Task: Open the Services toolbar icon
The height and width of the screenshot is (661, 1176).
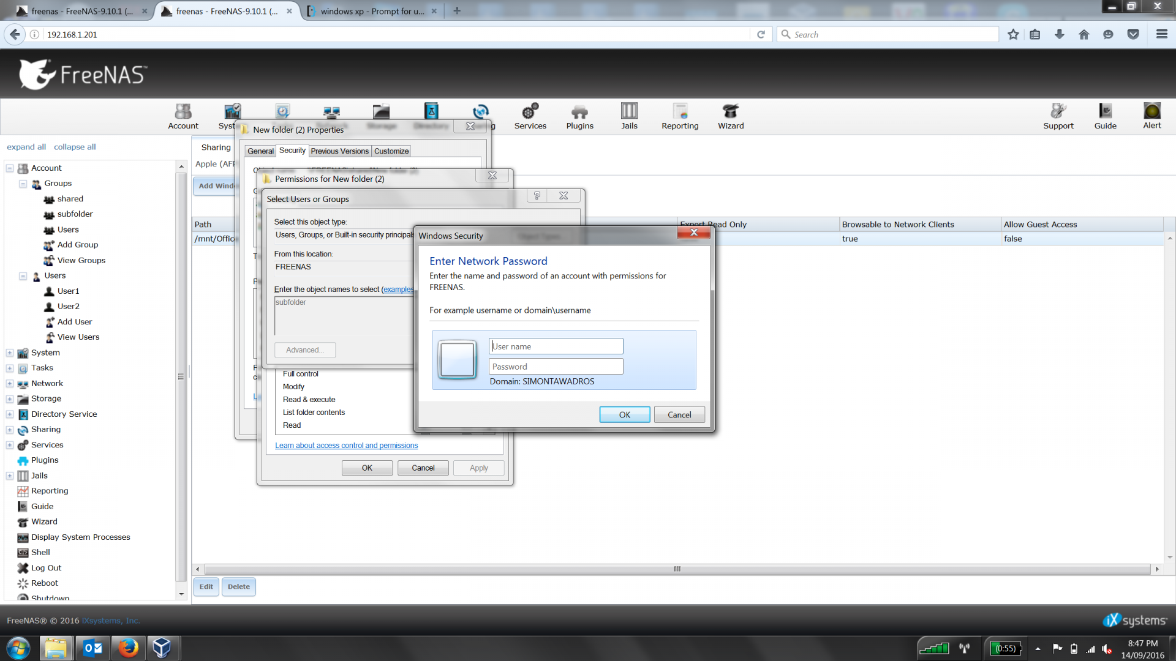Action: point(530,116)
